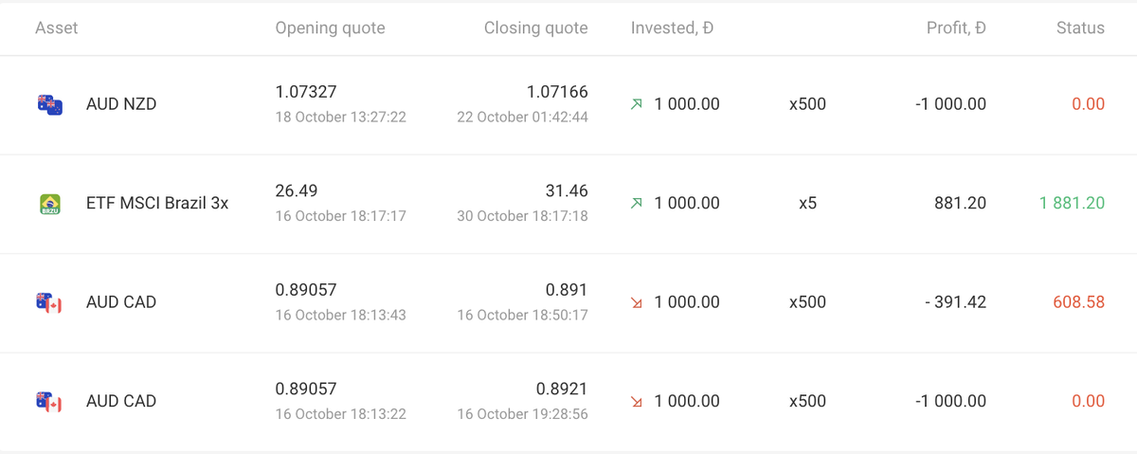Click red down arrow in the 0.8921 closing row
The height and width of the screenshot is (454, 1137).
pyautogui.click(x=637, y=402)
